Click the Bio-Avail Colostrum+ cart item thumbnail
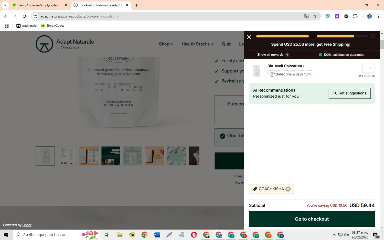Image resolution: width=384 pixels, height=240 pixels. click(256, 71)
